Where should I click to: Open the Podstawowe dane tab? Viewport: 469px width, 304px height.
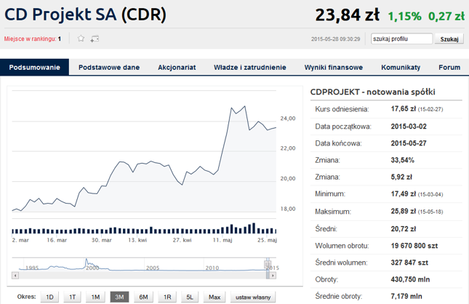pos(109,68)
